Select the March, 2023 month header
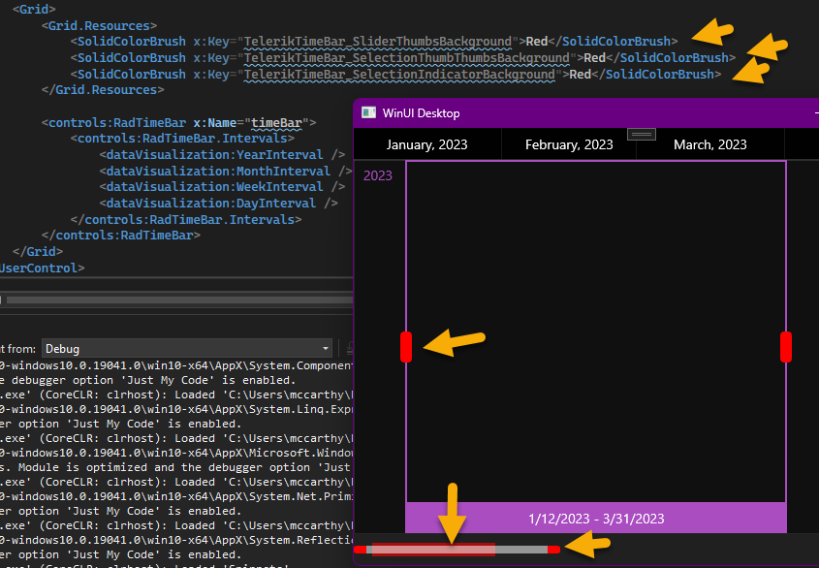 pyautogui.click(x=709, y=144)
